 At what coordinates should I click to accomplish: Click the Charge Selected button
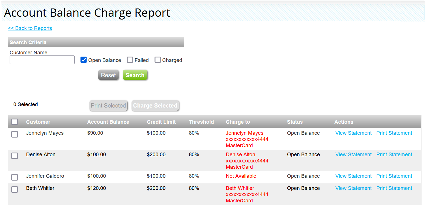click(155, 106)
